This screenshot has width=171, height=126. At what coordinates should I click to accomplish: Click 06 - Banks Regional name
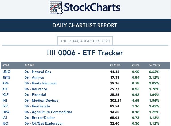click(x=40, y=83)
